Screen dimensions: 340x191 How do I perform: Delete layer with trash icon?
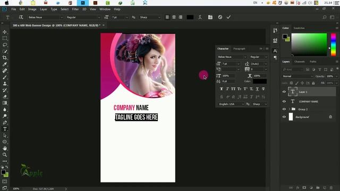[331, 187]
